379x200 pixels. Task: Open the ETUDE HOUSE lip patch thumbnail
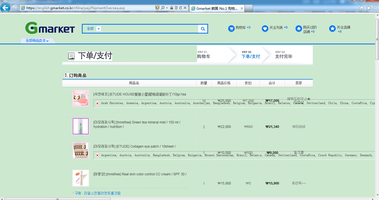pos(81,98)
